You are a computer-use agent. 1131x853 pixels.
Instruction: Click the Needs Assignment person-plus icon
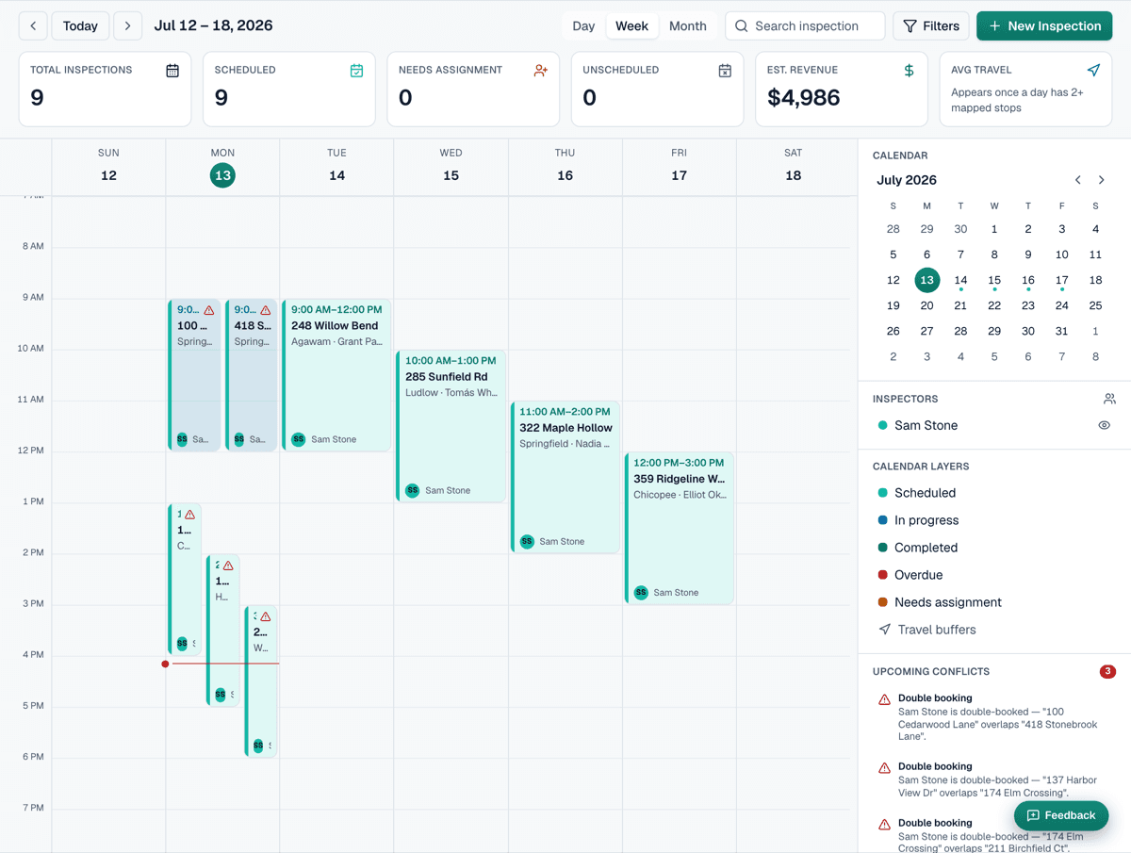coord(540,71)
